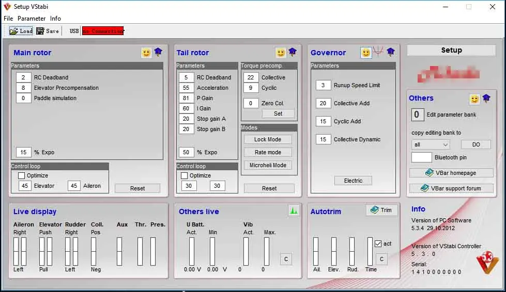506x292 pixels.
Task: Click the Torque precomp Cyclic field
Action: pos(251,88)
